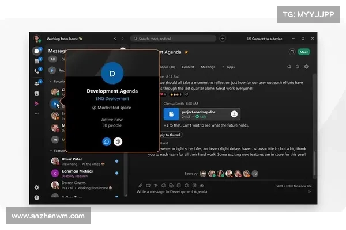
Task: Click the send arrow button
Action: pyautogui.click(x=310, y=191)
